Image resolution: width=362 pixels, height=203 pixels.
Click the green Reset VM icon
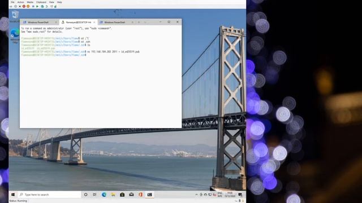[37, 6]
